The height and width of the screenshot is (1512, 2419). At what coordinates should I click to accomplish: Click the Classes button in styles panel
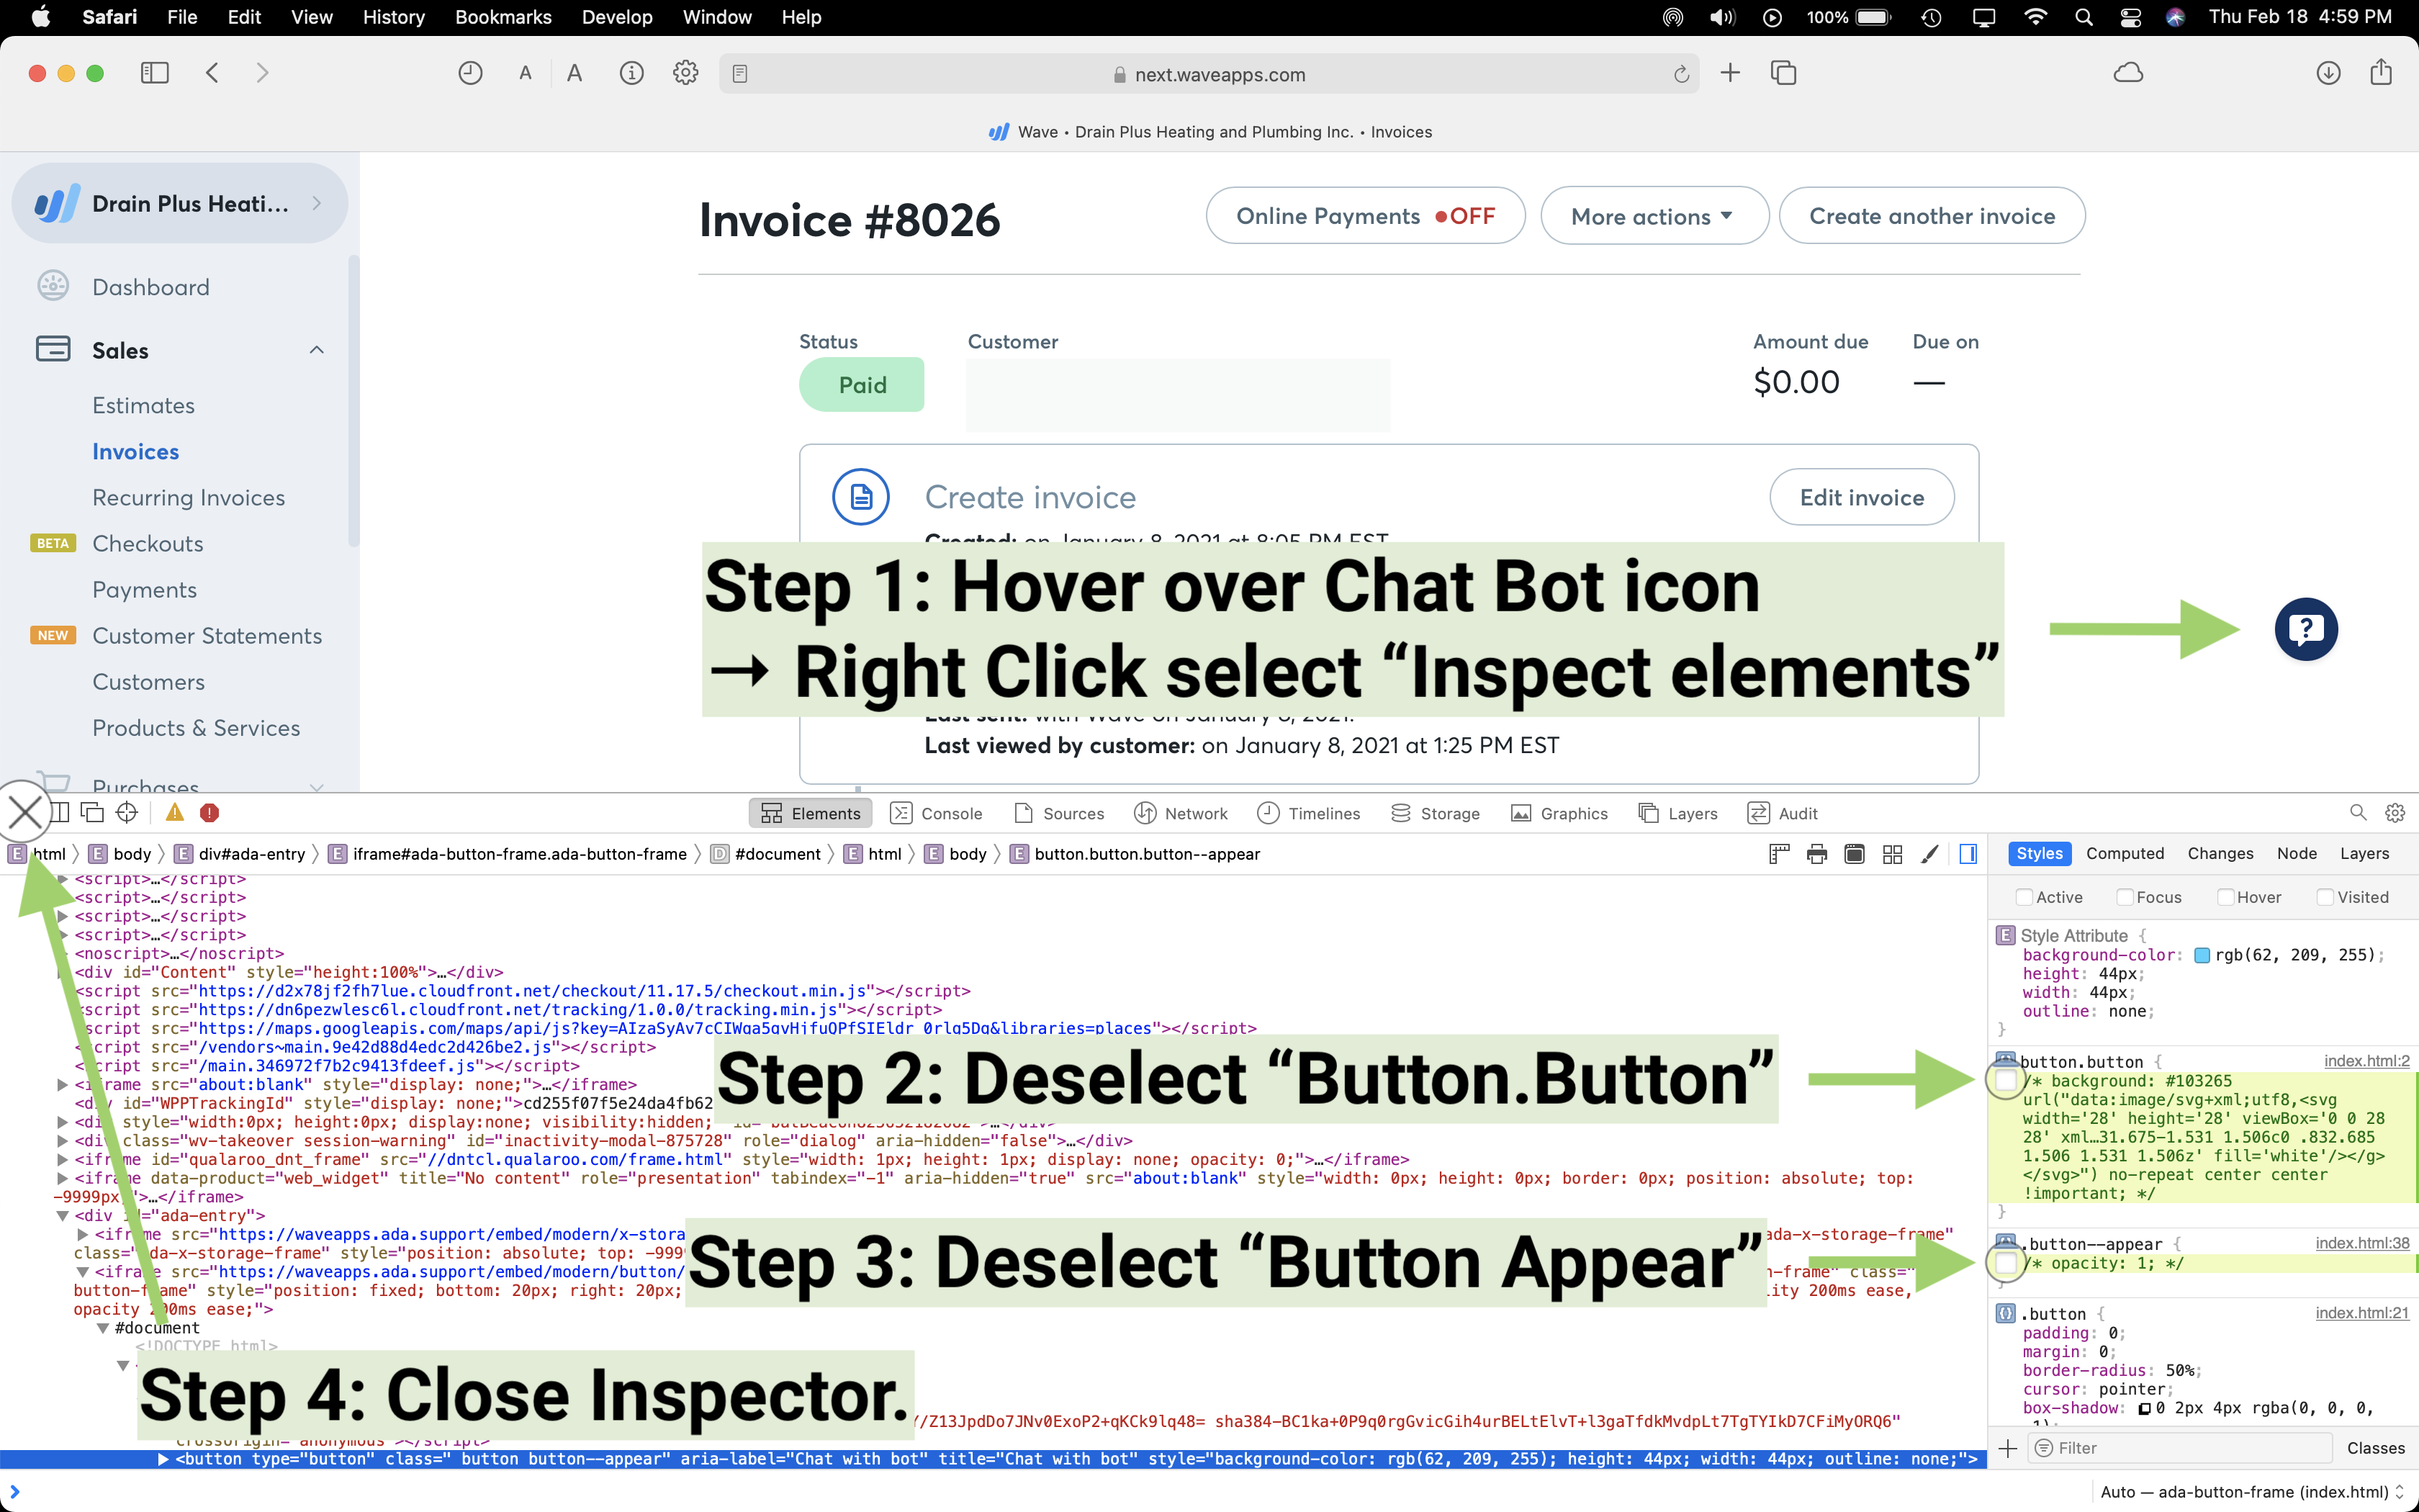[2376, 1448]
